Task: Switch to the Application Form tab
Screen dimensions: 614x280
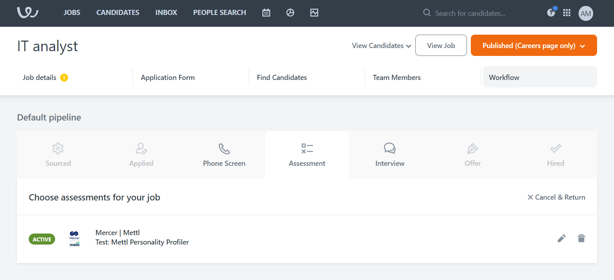Action: (191, 78)
